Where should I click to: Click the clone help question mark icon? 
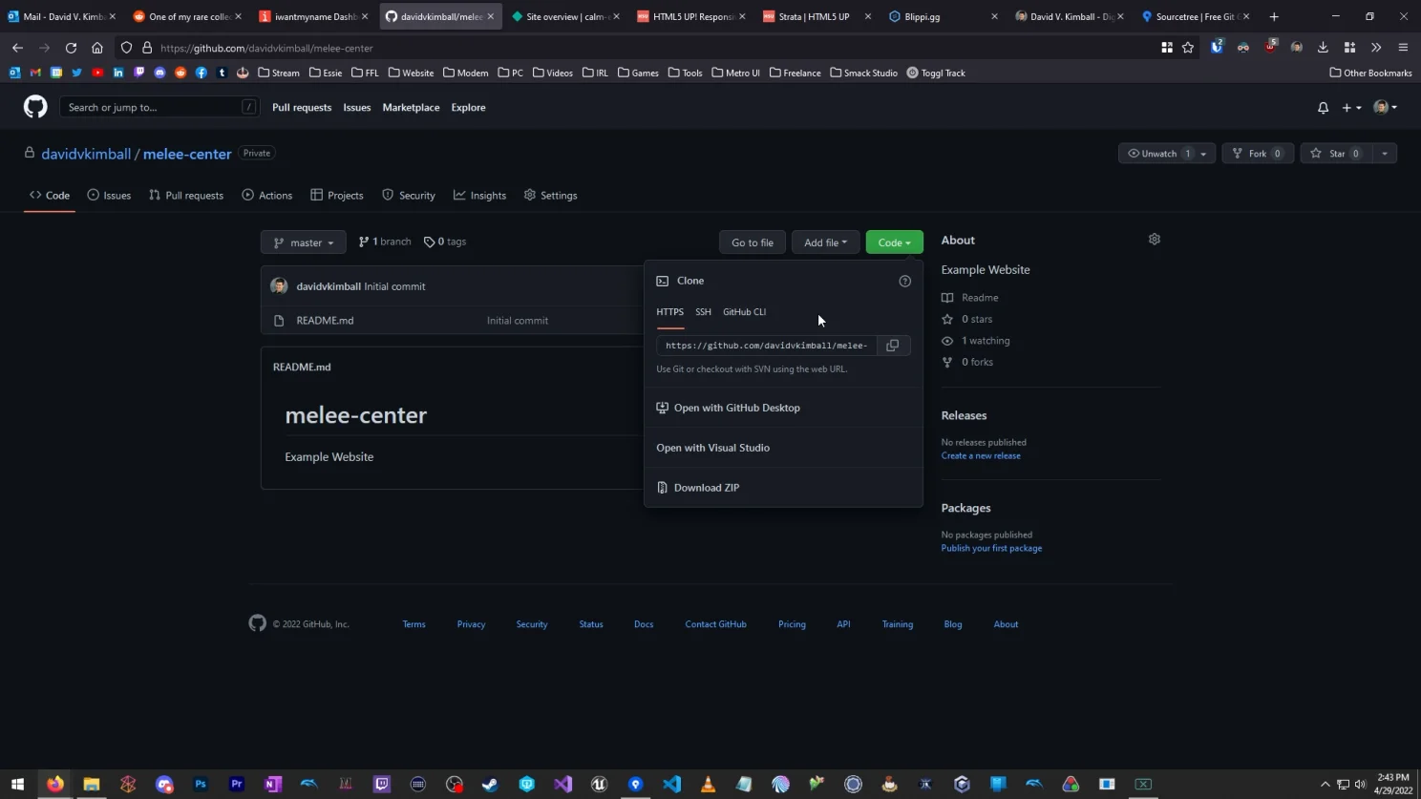[903, 280]
